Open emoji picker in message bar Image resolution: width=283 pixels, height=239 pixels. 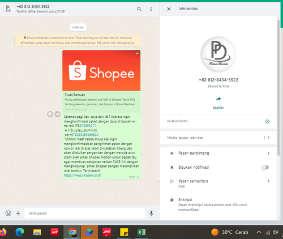[8, 213]
